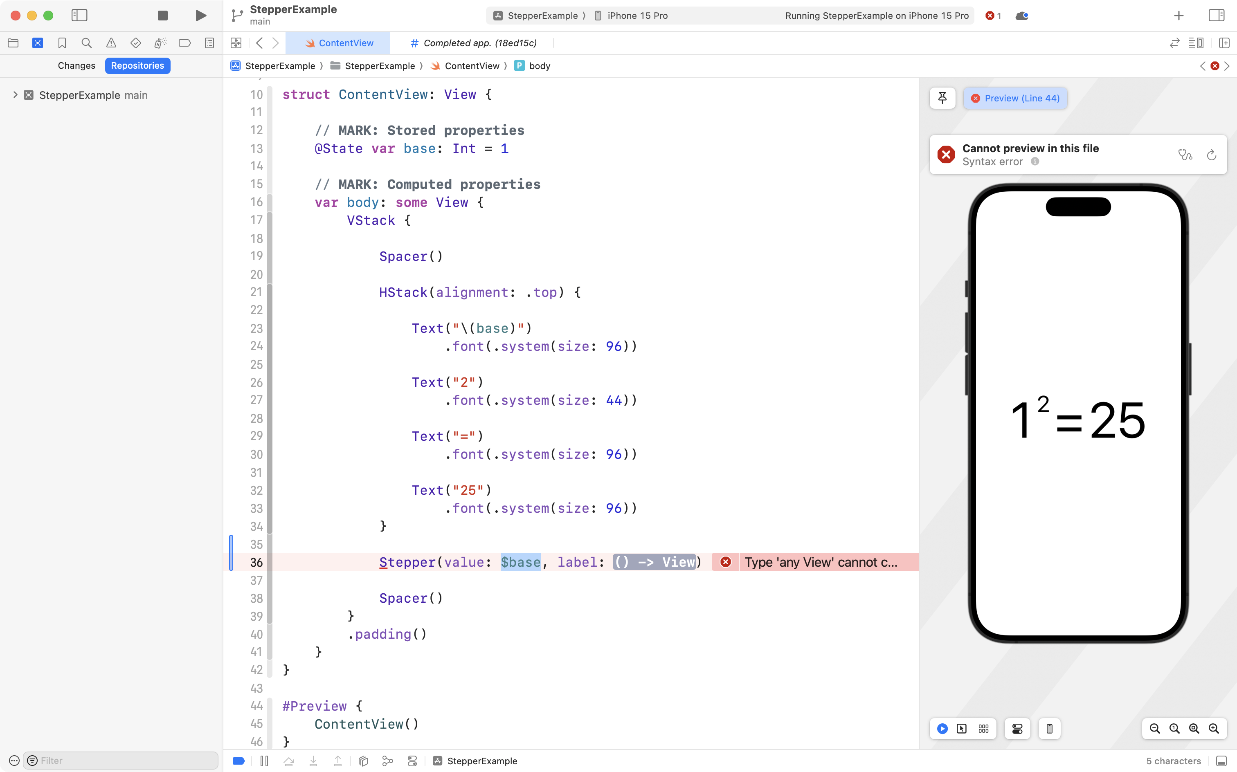Image resolution: width=1237 pixels, height=772 pixels.
Task: Open the Debug navigator spray icon
Action: click(160, 43)
